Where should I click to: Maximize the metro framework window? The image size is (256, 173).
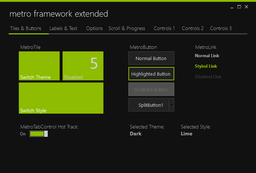239,7
